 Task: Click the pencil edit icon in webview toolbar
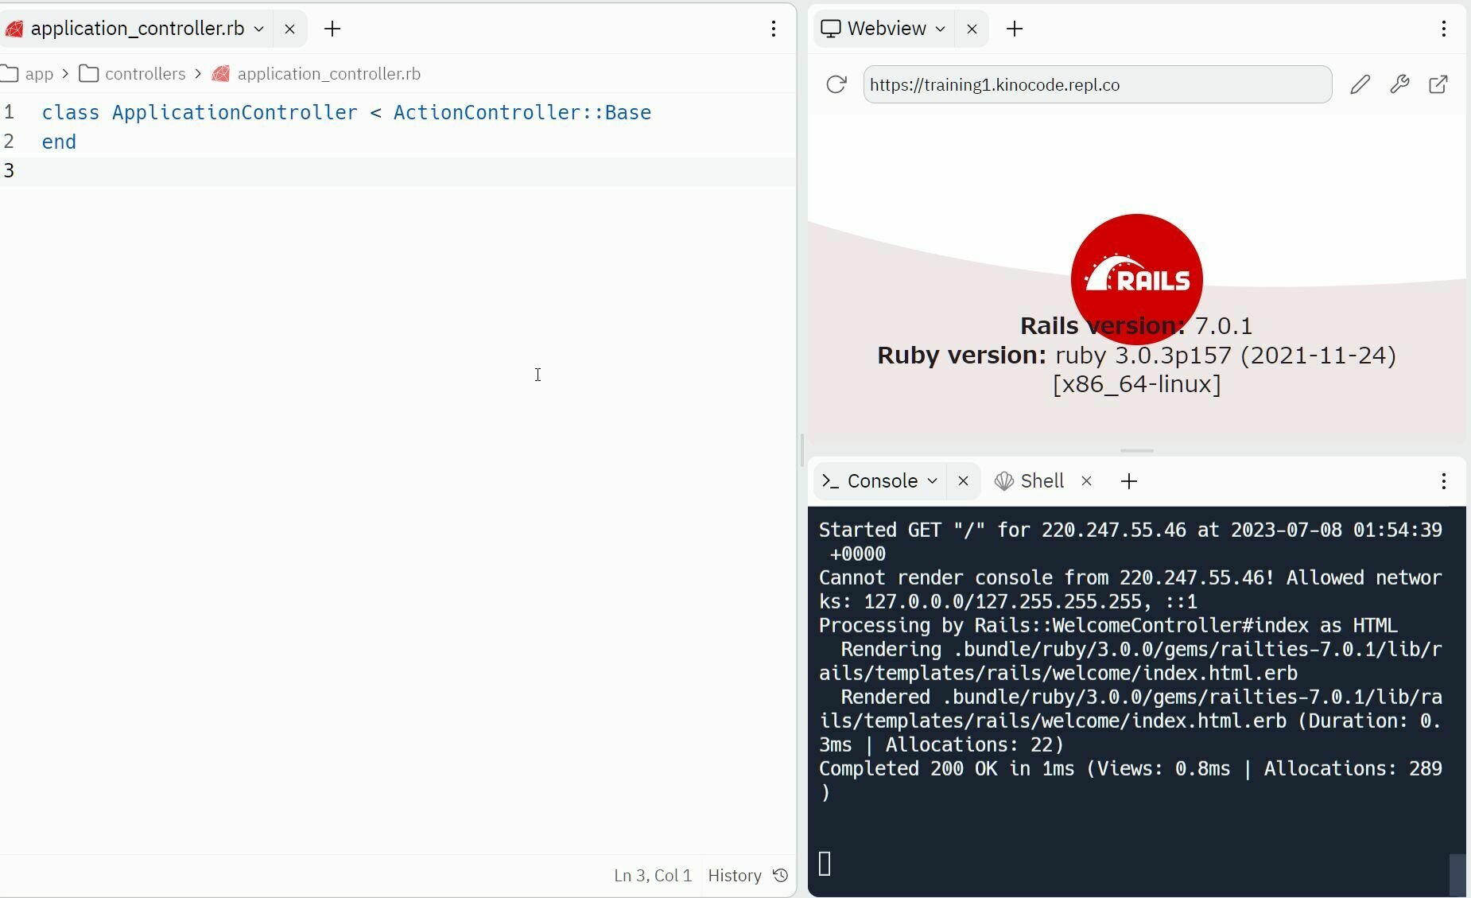point(1360,84)
